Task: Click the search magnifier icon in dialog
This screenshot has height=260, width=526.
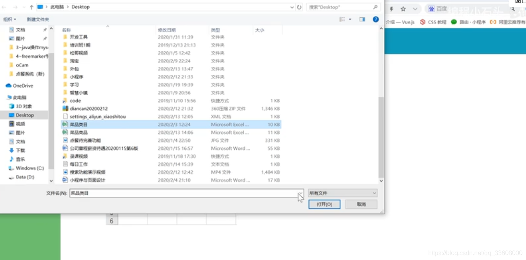Action: pos(375,7)
